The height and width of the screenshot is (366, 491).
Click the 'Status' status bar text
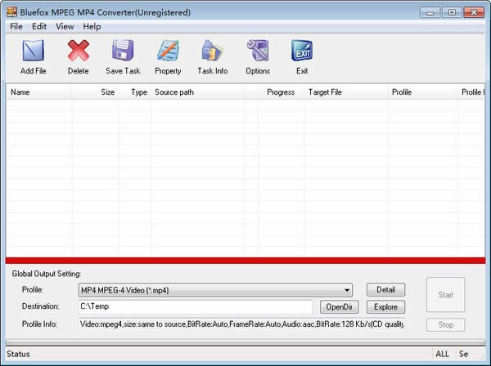click(19, 354)
